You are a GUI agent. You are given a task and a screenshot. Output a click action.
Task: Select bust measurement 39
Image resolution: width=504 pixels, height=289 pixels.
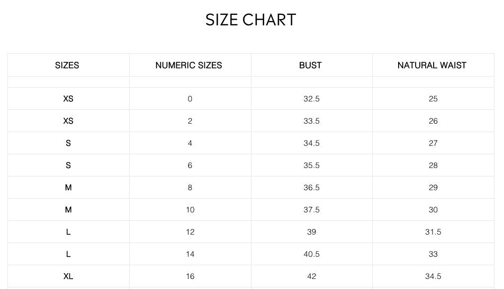311,232
